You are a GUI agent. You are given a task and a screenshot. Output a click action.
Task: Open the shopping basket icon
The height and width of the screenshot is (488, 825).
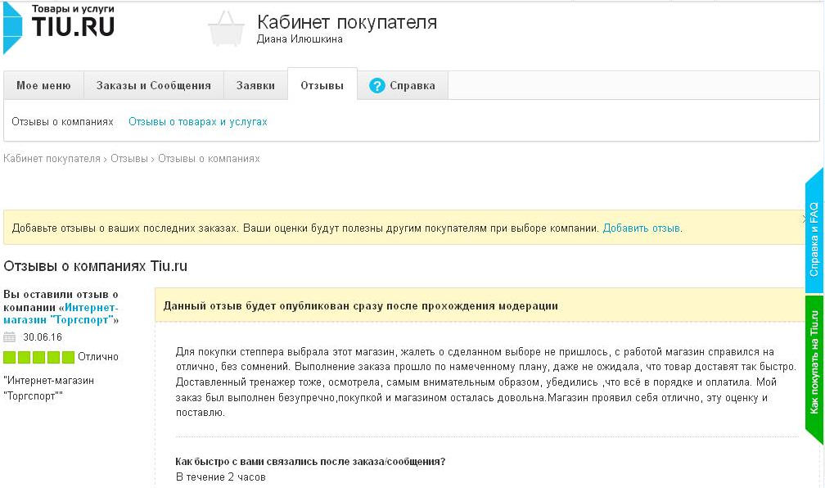(226, 29)
